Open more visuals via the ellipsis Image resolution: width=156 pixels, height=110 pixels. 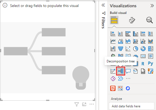pos(128,78)
